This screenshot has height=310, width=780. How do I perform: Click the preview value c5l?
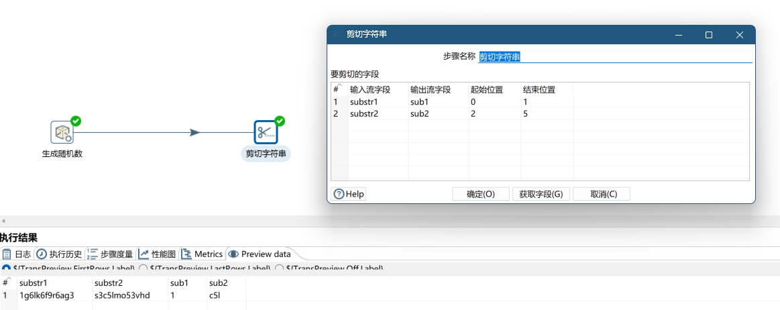click(x=215, y=295)
